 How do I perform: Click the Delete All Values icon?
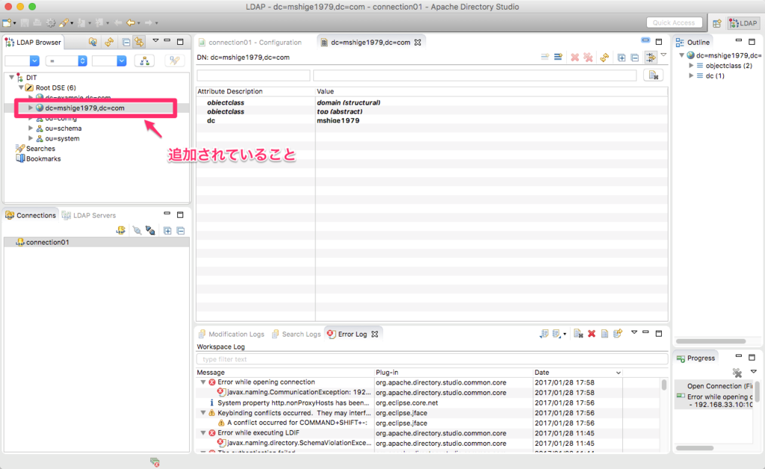589,58
